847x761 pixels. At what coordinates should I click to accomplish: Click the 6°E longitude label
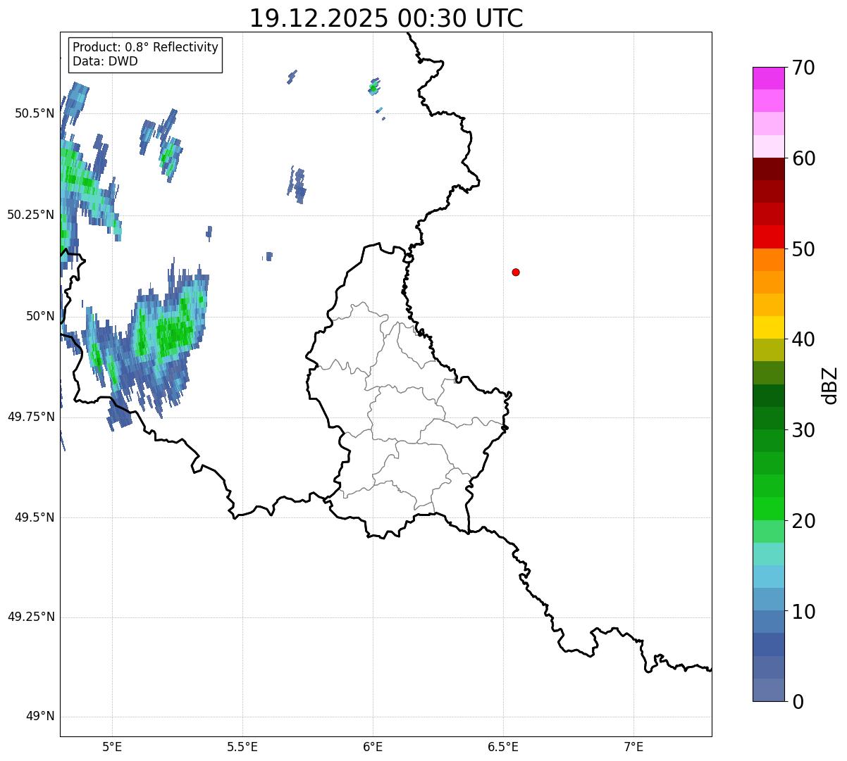coord(373,746)
